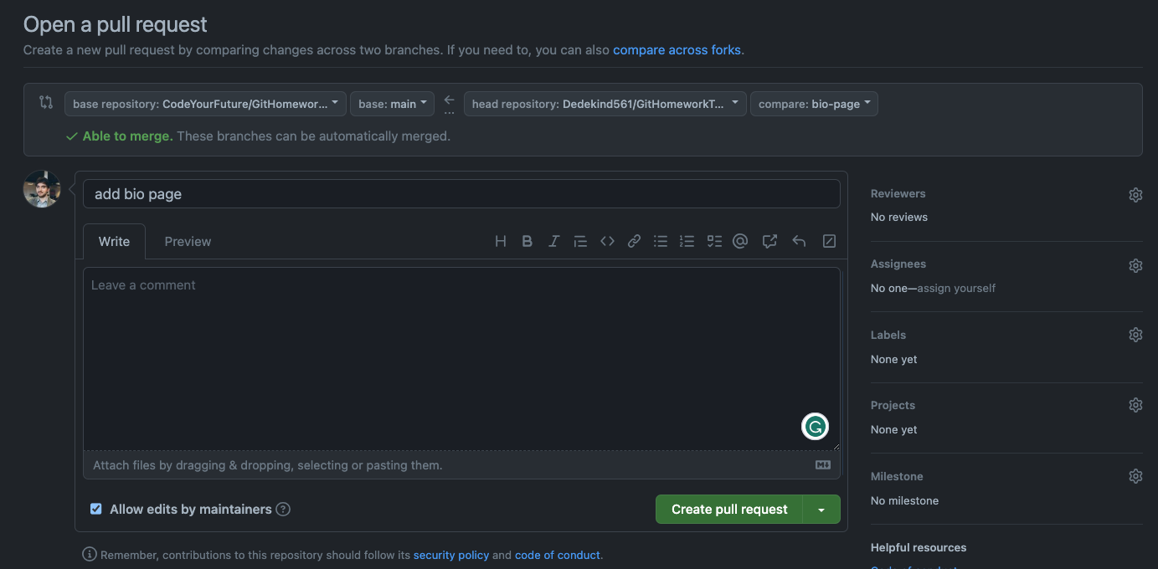Mention a user with the @ icon

click(740, 240)
